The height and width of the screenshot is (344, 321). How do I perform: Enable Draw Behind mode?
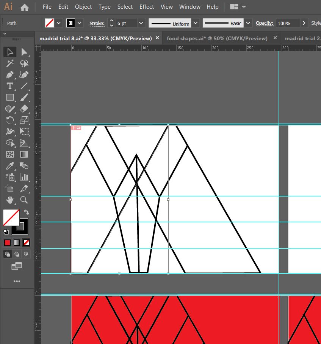17,254
